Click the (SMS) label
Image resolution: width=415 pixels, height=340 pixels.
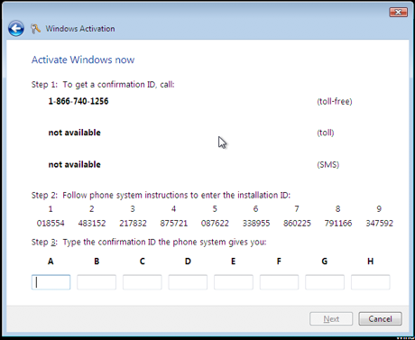(328, 165)
